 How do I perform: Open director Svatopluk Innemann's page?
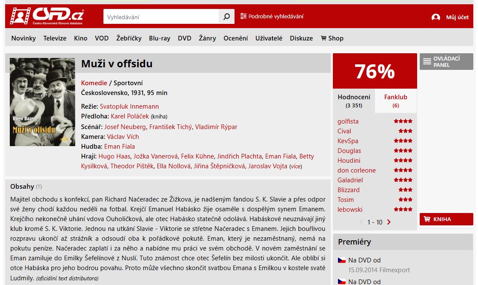click(x=129, y=107)
